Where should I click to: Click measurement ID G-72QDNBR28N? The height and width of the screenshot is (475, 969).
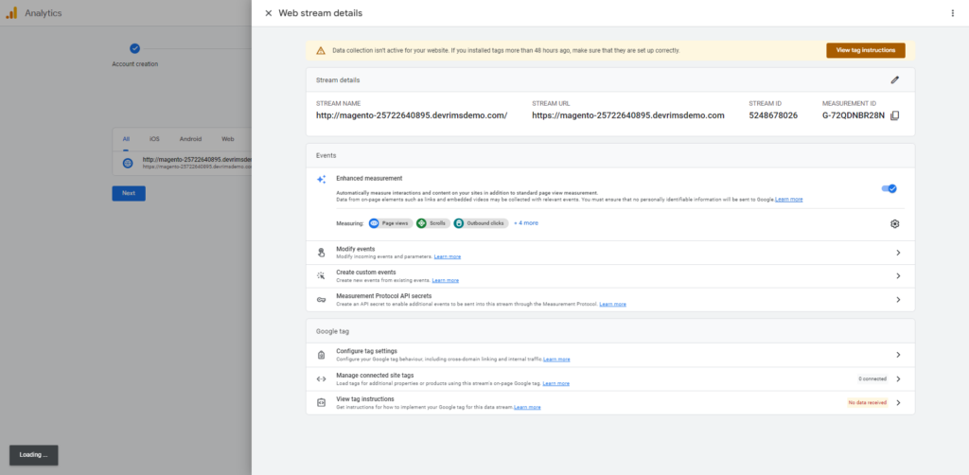coord(854,115)
